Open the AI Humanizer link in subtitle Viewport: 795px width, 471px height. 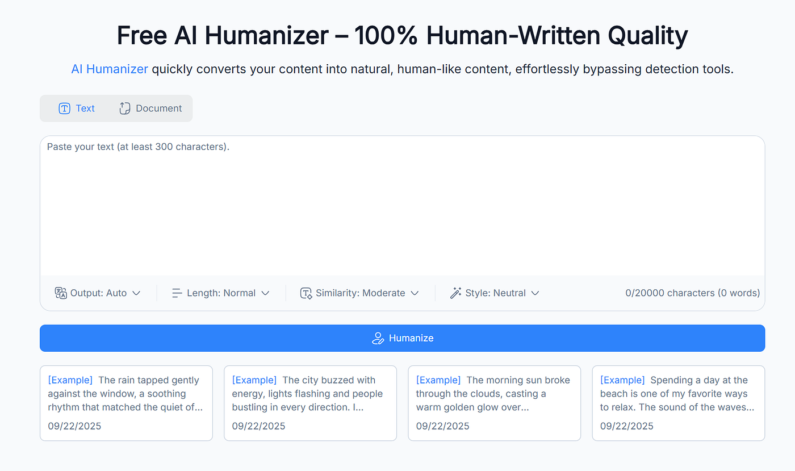(110, 69)
